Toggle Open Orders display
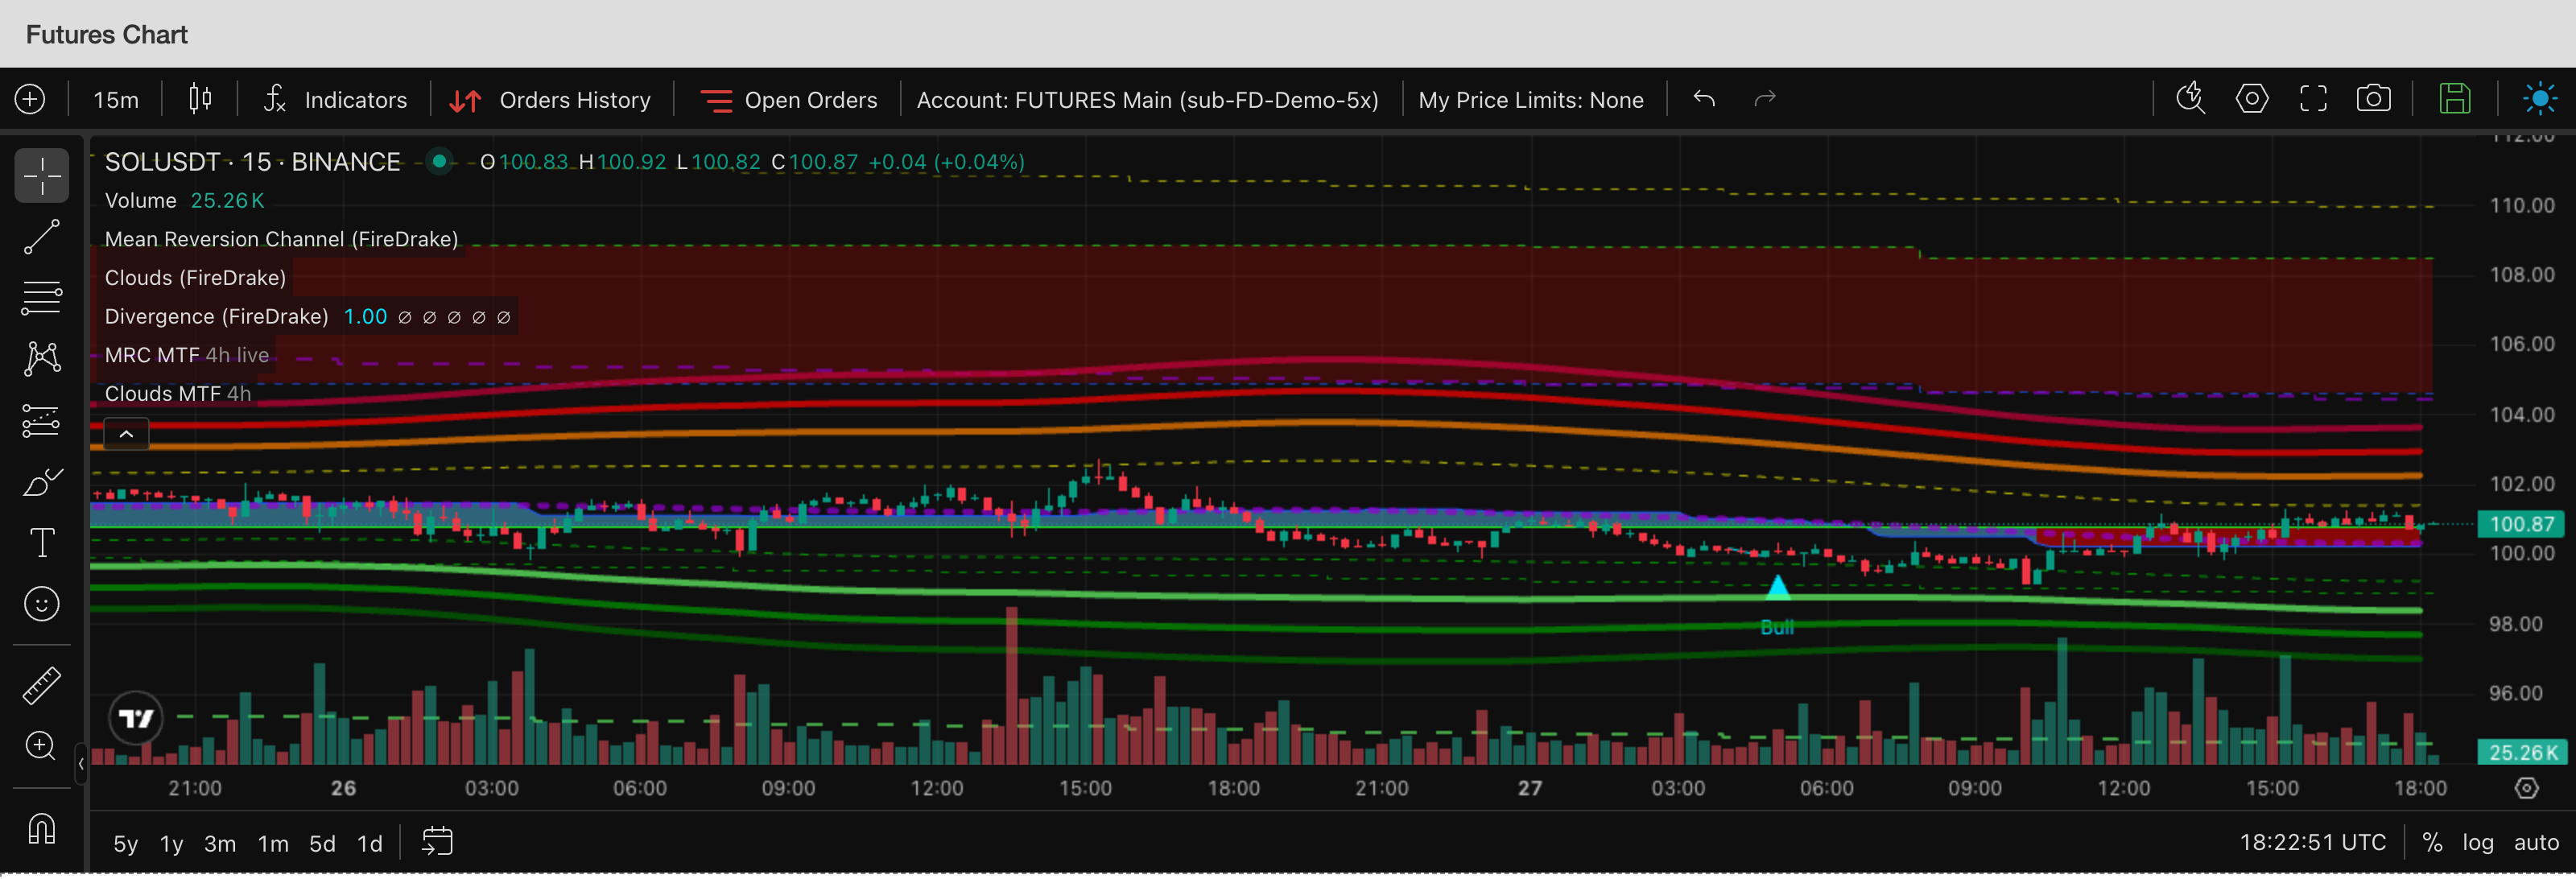2576x879 pixels. [x=789, y=100]
